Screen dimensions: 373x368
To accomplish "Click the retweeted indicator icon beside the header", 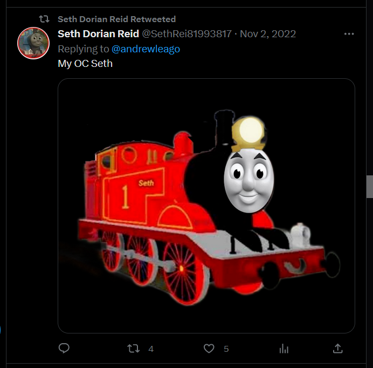I will point(44,19).
